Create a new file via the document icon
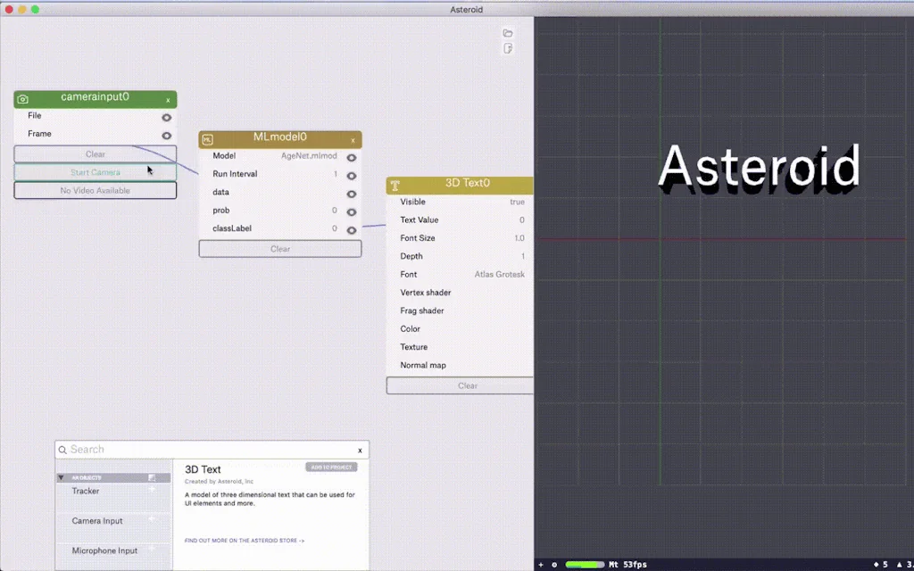Image resolution: width=914 pixels, height=571 pixels. (508, 48)
